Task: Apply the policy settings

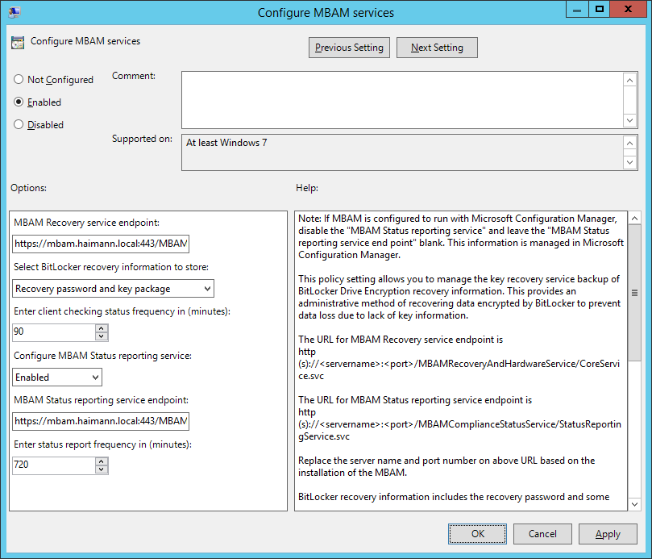Action: 608,534
